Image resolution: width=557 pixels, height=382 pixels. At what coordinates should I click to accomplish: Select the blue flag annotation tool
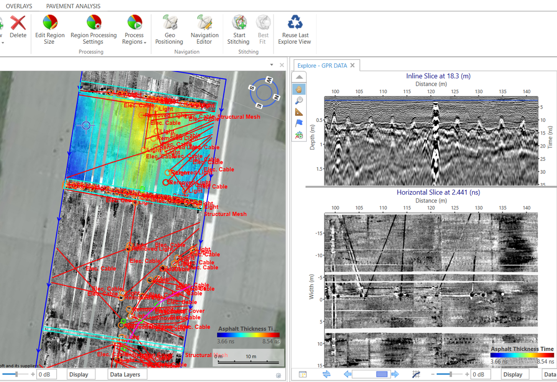coord(299,123)
